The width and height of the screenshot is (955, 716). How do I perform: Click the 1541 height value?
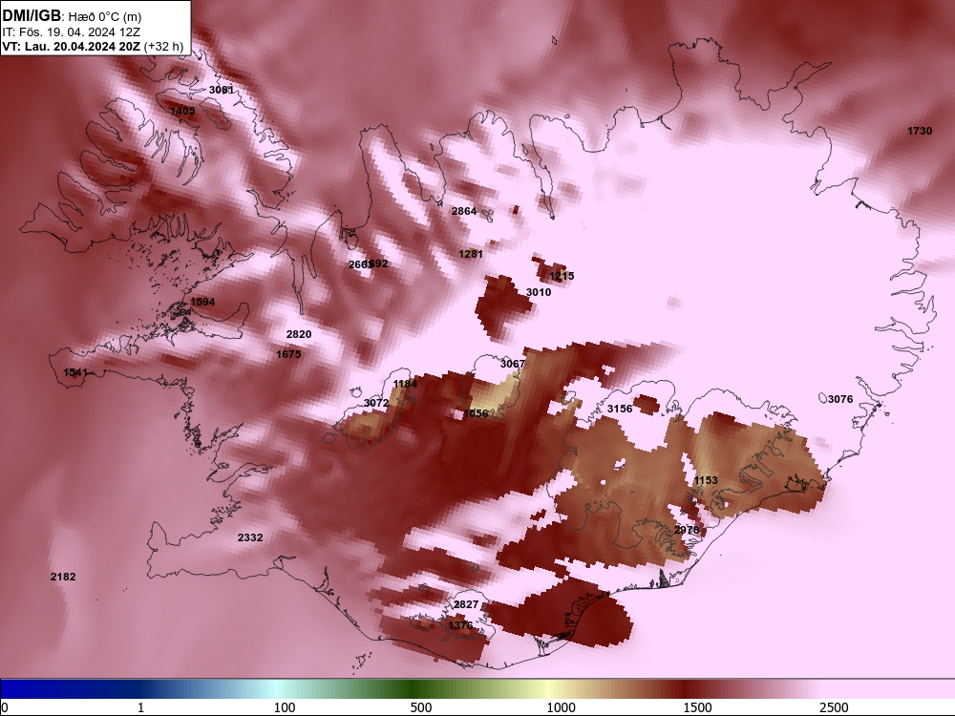click(x=75, y=372)
